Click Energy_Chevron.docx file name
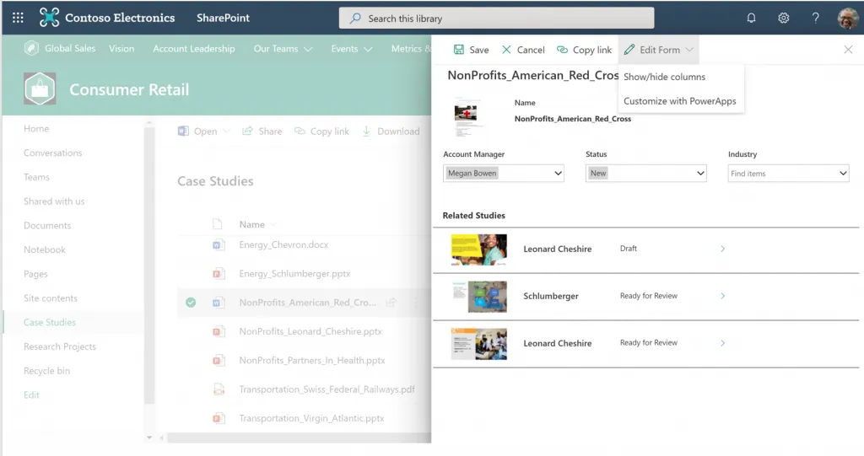This screenshot has height=456, width=864. (283, 244)
